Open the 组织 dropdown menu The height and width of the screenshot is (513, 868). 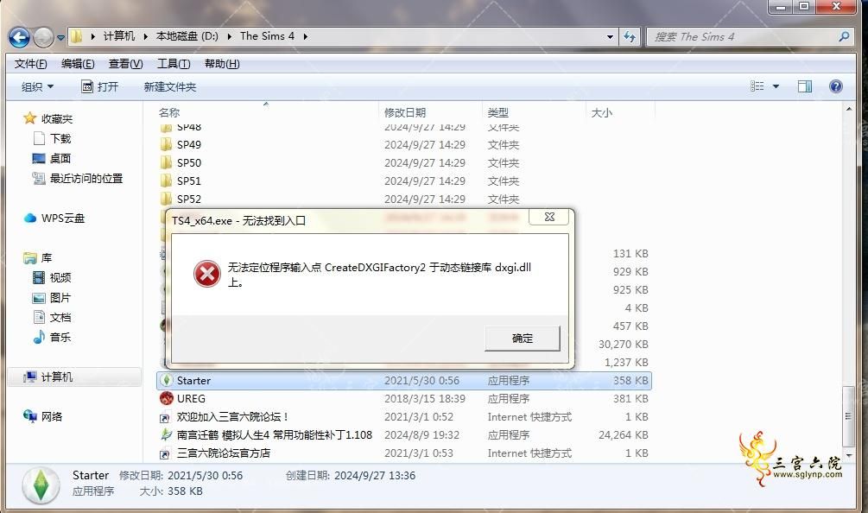37,87
